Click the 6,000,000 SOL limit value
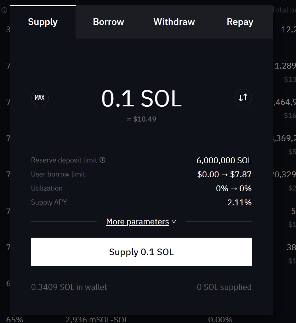The height and width of the screenshot is (323, 296). 224,161
